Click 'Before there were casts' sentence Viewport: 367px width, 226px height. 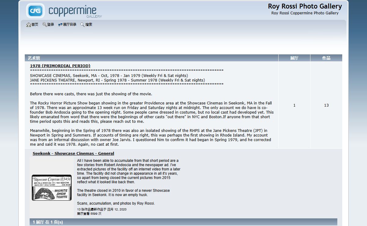pos(91,94)
